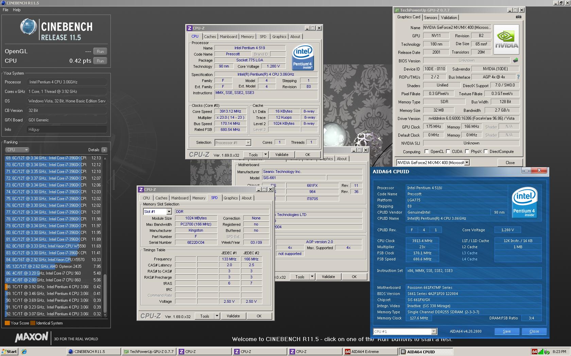Click Close in AIDA64 CPUID
Image resolution: width=571 pixels, height=356 pixels.
(x=534, y=331)
